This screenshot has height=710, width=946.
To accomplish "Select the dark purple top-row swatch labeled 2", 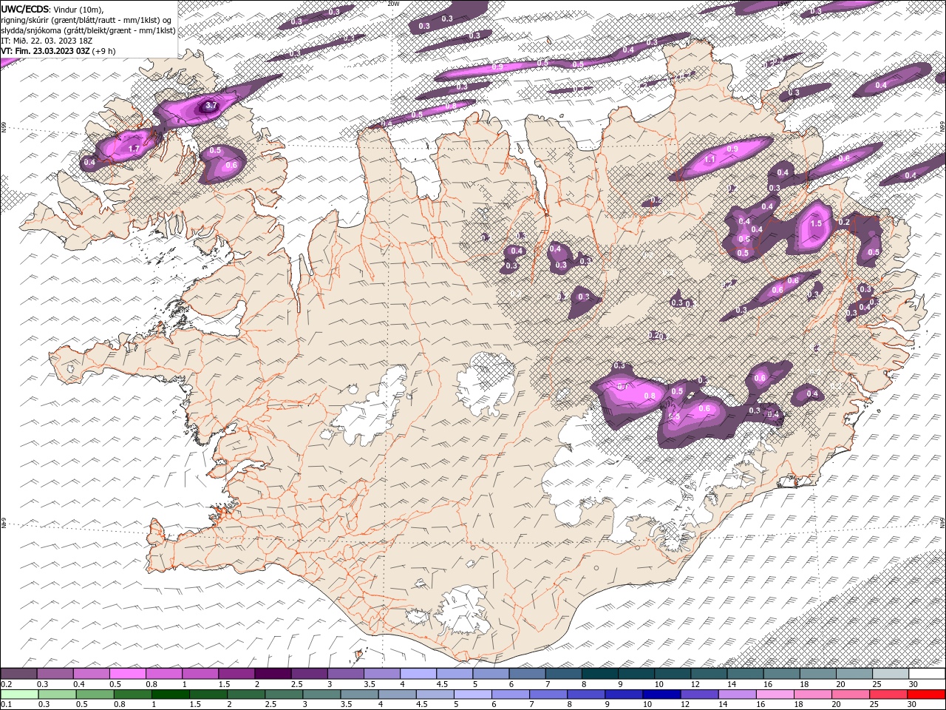I will (272, 674).
